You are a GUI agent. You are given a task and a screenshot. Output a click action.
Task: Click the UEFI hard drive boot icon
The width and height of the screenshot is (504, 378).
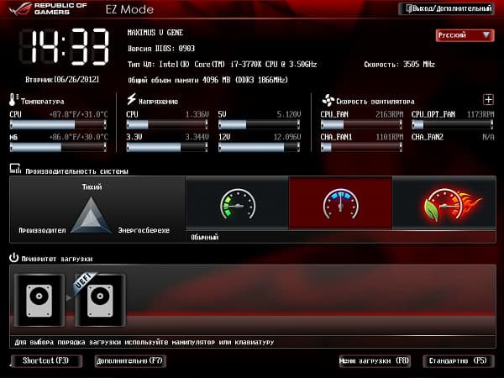click(100, 301)
